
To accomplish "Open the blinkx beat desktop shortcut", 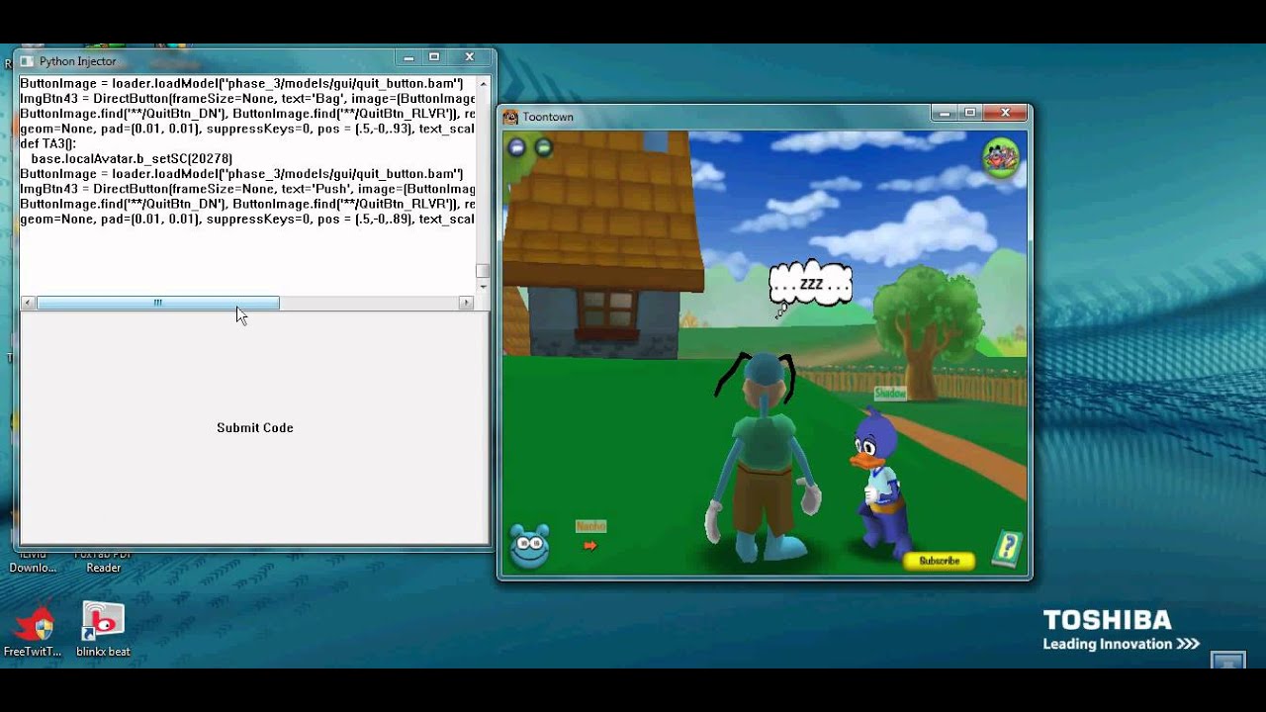I will (103, 630).
